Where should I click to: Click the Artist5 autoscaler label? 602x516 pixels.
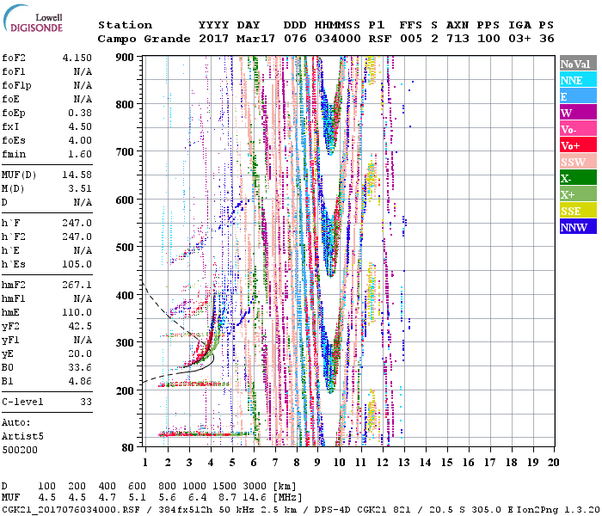coord(22,437)
